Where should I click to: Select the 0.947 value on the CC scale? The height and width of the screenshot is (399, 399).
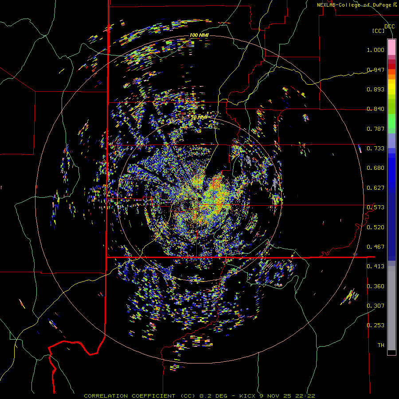click(376, 70)
